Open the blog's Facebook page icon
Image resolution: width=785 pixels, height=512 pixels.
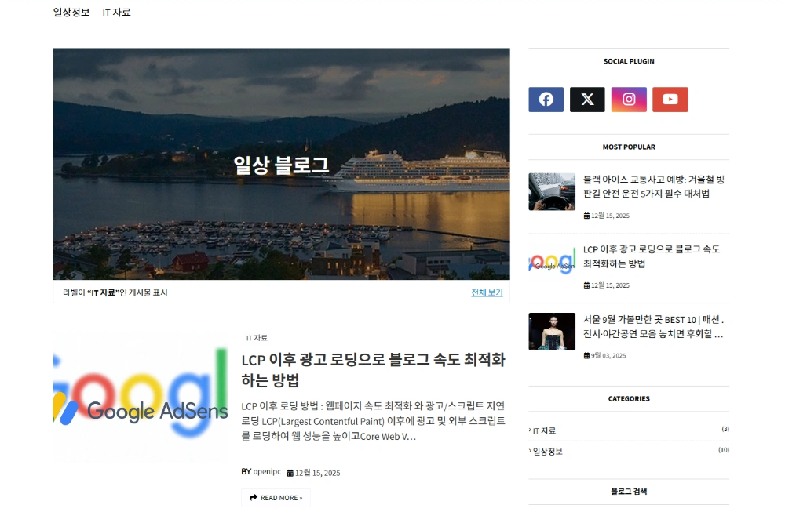[x=546, y=100]
